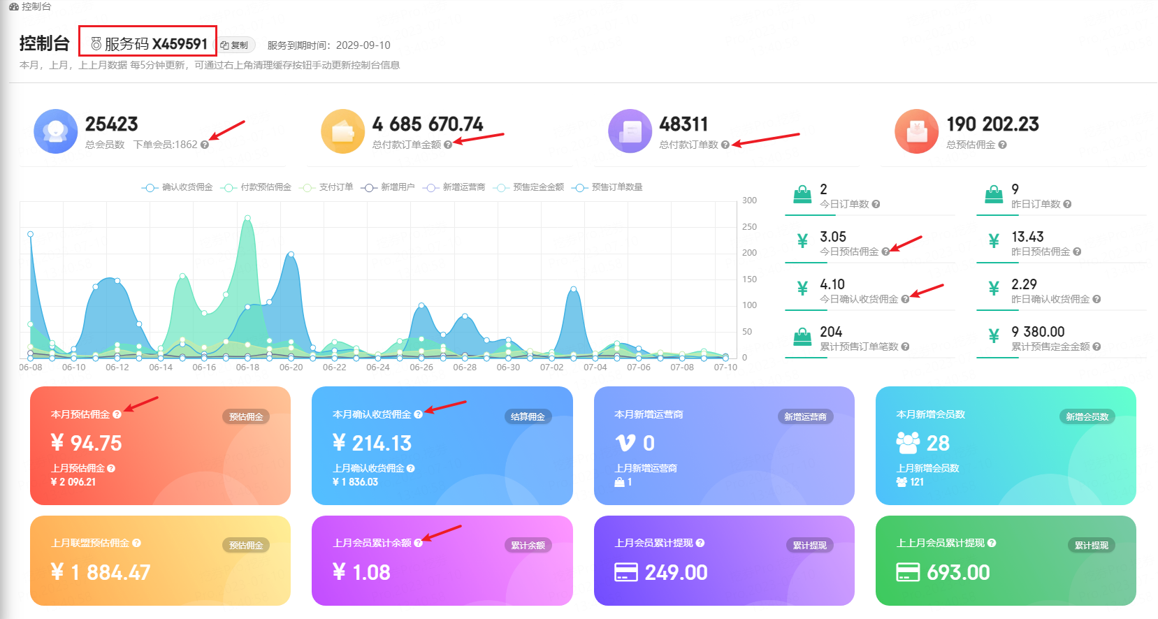Click the 本月新增会员数 value 28
This screenshot has height=619, width=1158.
click(x=938, y=443)
